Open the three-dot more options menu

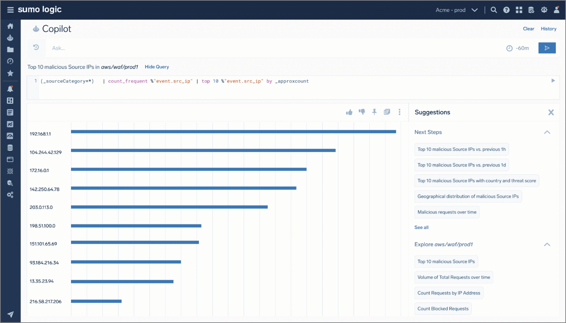(399, 112)
